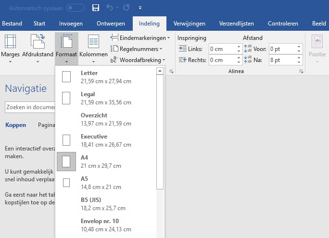
Task: Expand the Eindemarkeringen dropdown
Action: coord(140,38)
